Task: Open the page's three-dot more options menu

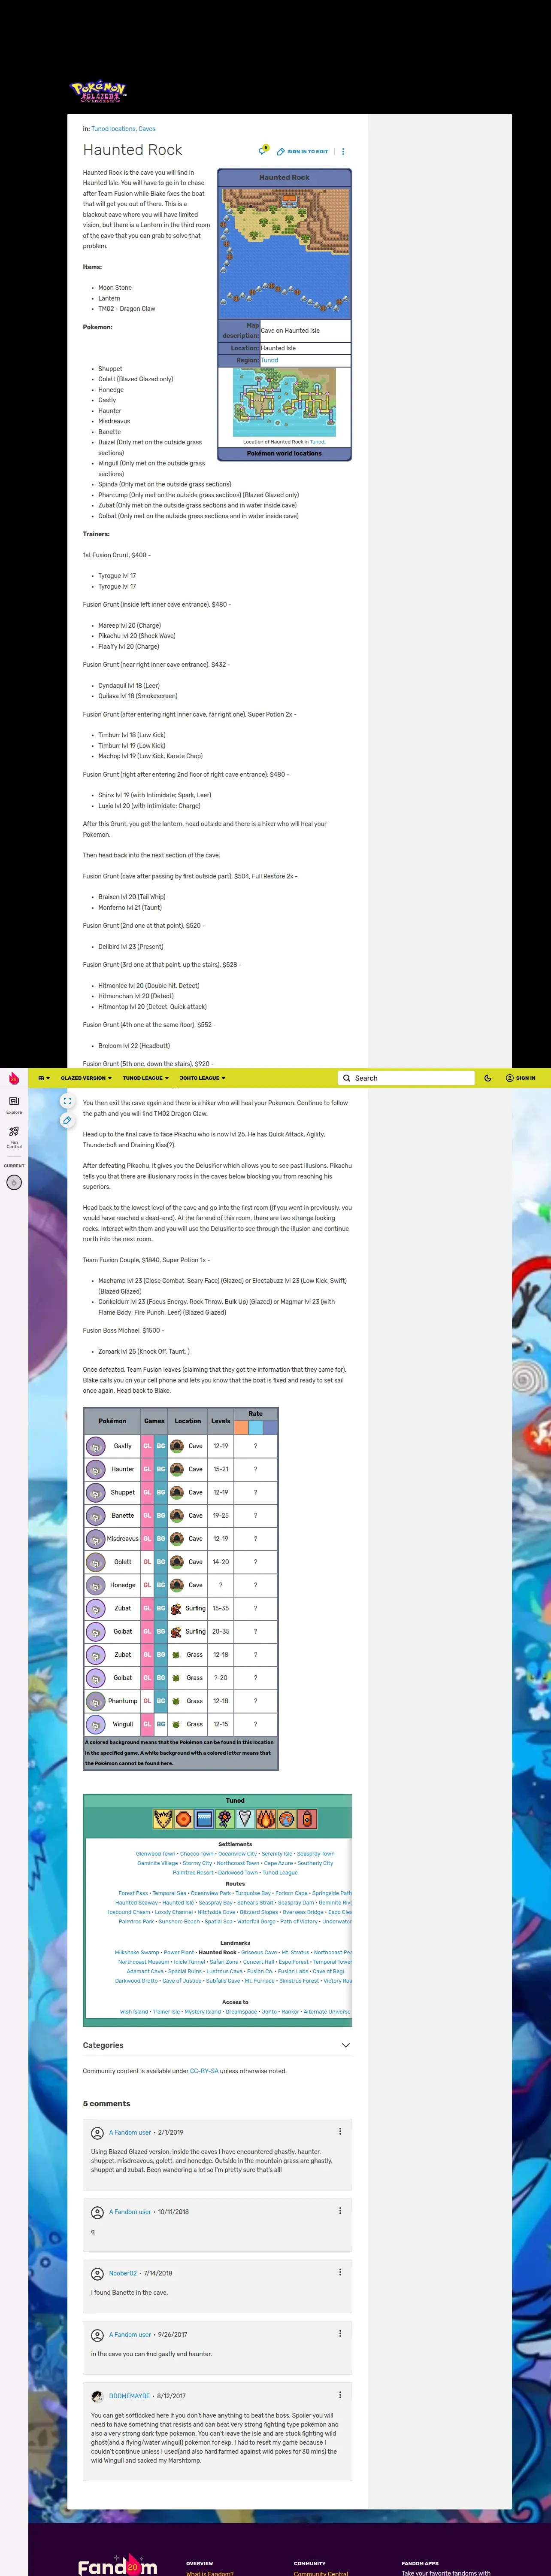Action: [x=343, y=152]
